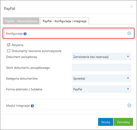The width and height of the screenshot is (137, 130).
Task: Click the arrow of the Zamówienie bez rezerwacji combo
Action: pyautogui.click(x=128, y=56)
